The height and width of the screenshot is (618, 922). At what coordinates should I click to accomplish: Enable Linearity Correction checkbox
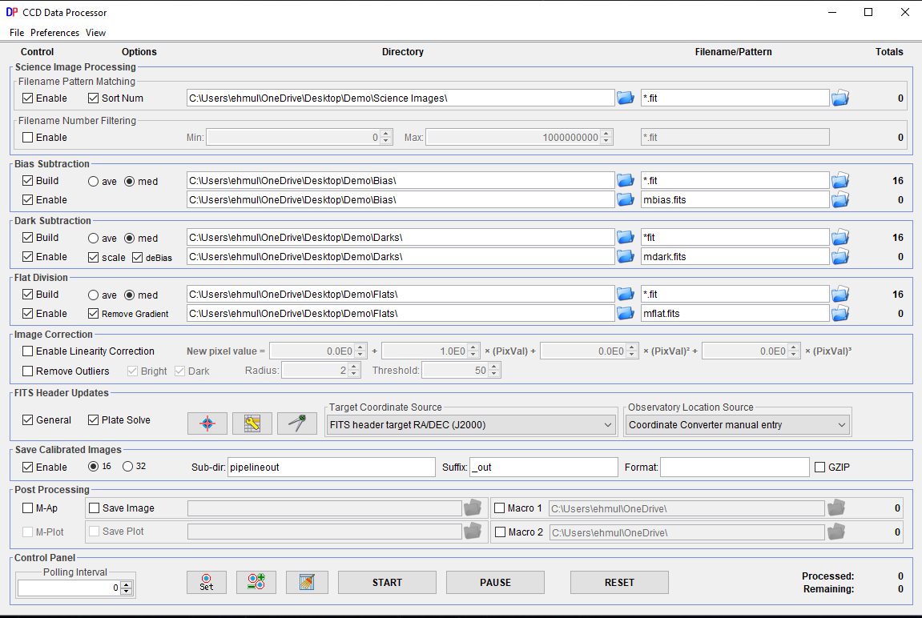tap(28, 351)
